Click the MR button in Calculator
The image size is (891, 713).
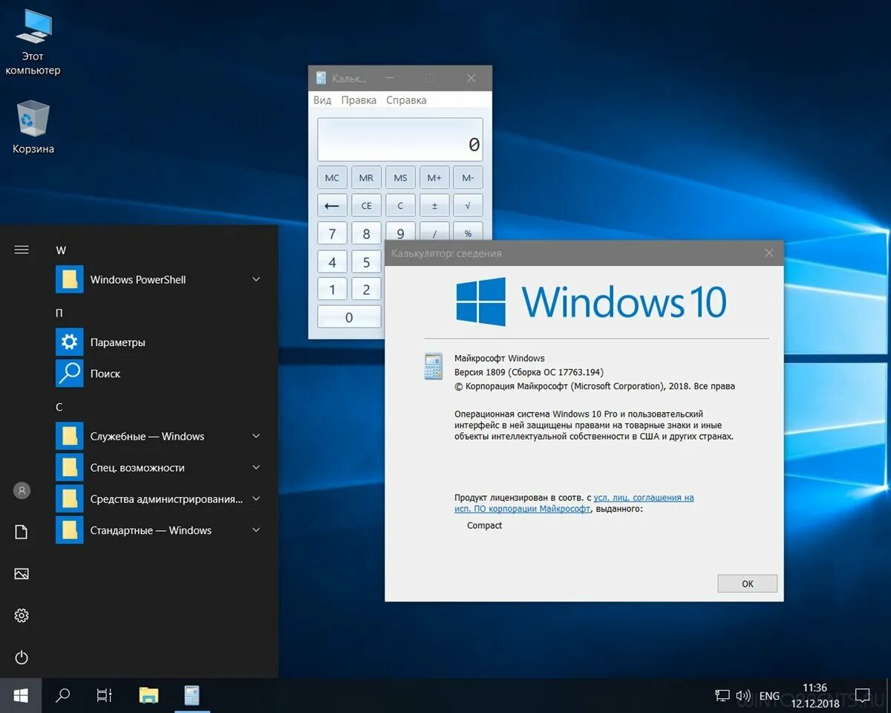(366, 178)
